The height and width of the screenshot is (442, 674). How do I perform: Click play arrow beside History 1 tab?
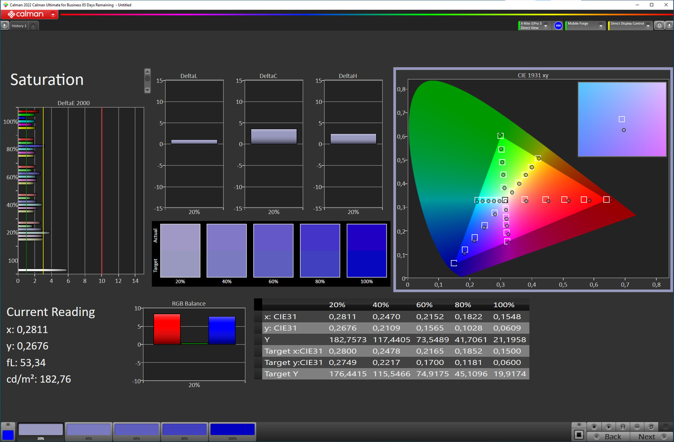point(4,25)
